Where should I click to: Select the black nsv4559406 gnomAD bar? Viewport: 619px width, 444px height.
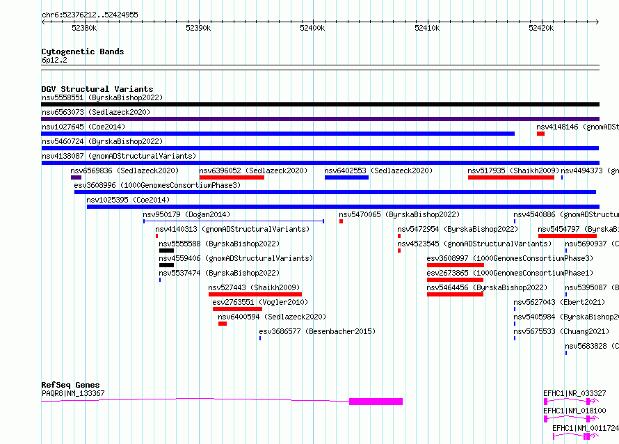167,265
